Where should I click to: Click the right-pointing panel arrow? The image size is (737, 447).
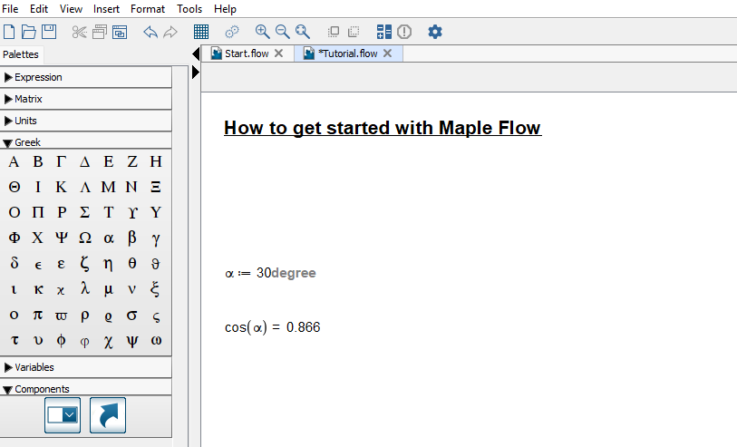196,72
